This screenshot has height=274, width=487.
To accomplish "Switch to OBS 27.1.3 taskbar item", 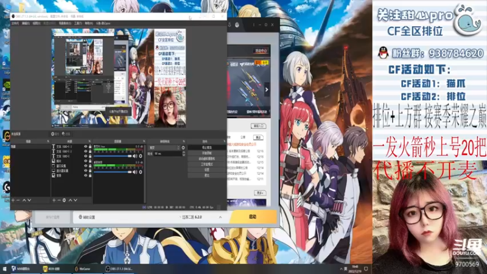I will [119, 269].
